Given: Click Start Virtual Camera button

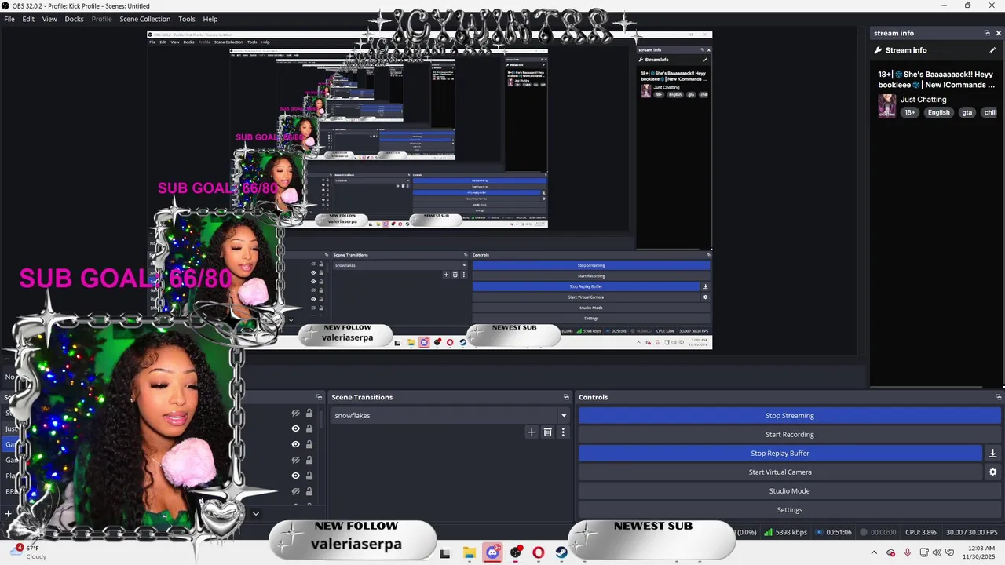Looking at the screenshot, I should tap(780, 472).
